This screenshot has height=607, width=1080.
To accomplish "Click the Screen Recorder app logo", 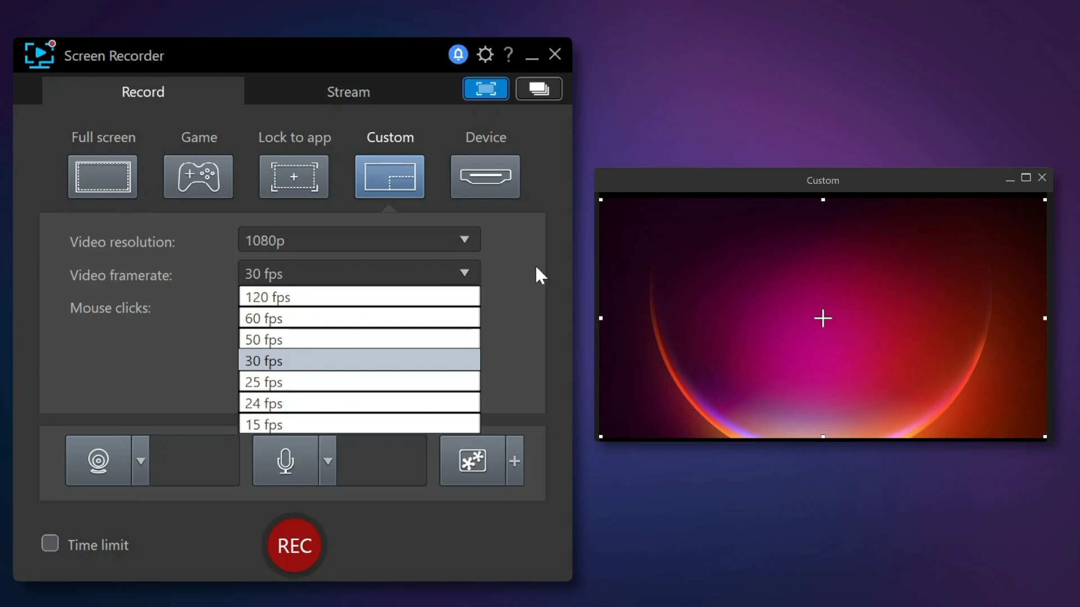I will tap(39, 55).
